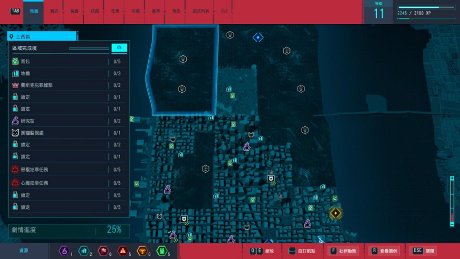
Task: Click the level number 11
Action: pos(378,14)
